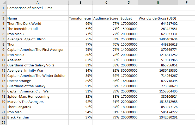This screenshot has width=195, height=125.
Task: Select the Black Panther name cell
Action: [x=38, y=117]
